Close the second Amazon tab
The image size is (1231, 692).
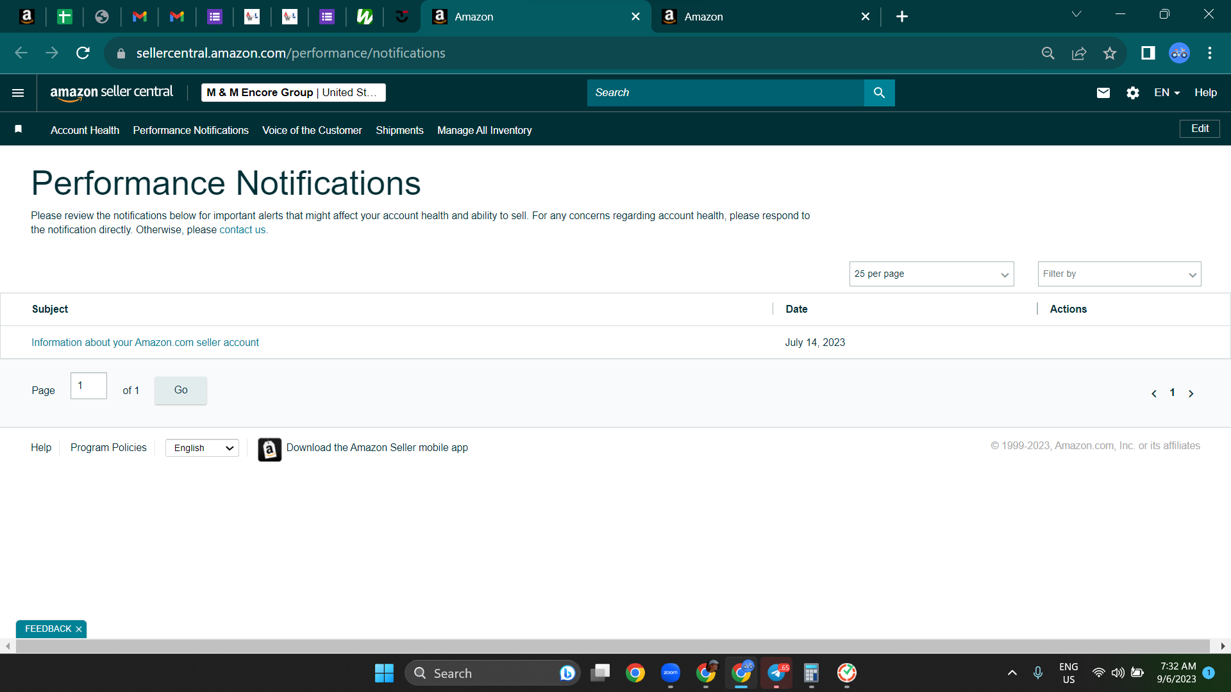click(x=866, y=17)
